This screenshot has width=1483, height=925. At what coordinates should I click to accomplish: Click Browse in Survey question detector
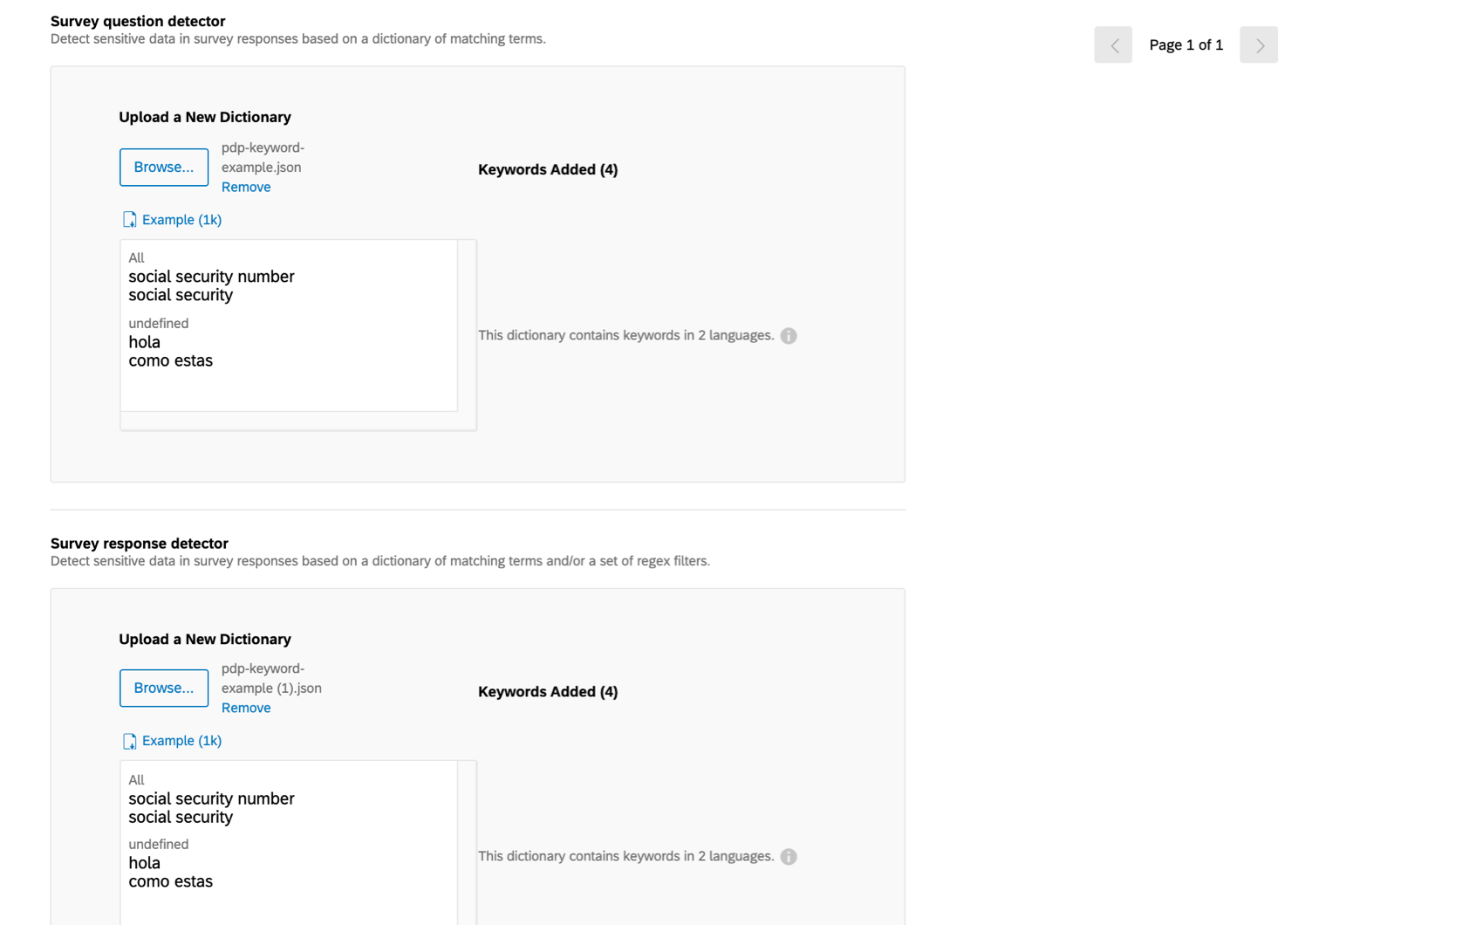(164, 167)
